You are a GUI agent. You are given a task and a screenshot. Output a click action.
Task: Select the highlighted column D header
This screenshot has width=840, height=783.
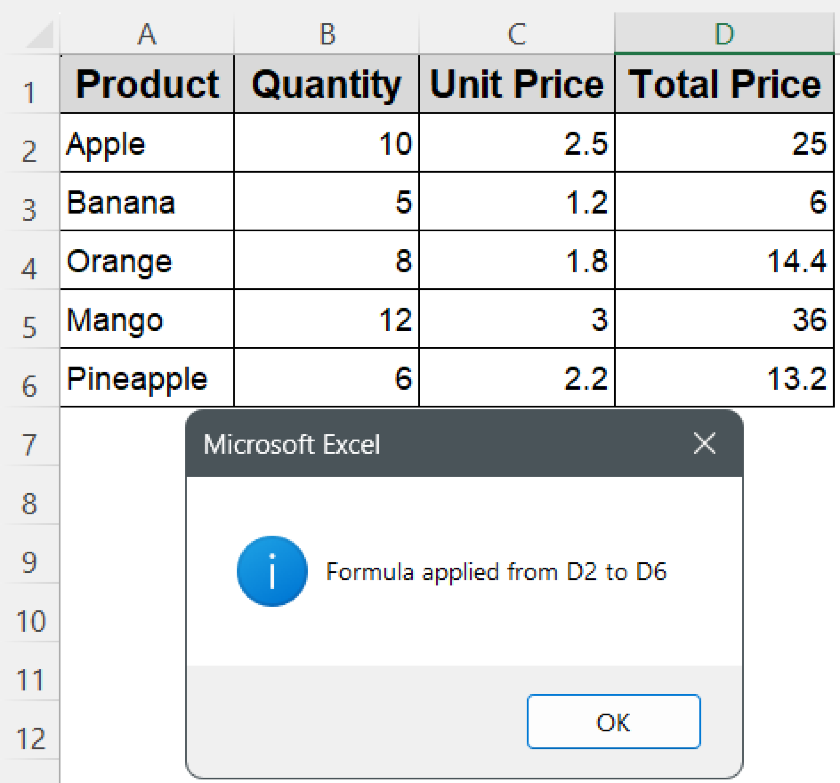click(x=724, y=34)
